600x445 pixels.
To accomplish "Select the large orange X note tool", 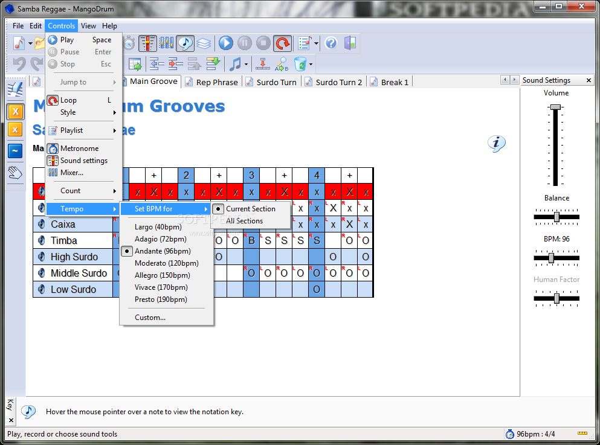I will coord(15,112).
